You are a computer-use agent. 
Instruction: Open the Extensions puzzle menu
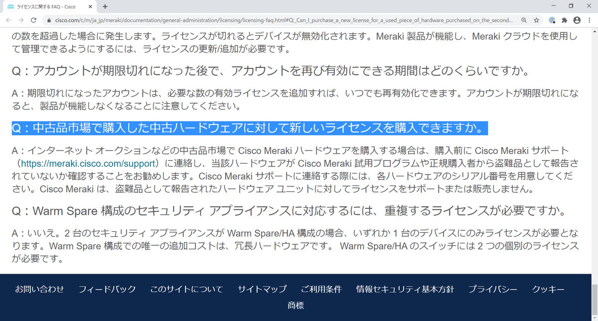565,20
